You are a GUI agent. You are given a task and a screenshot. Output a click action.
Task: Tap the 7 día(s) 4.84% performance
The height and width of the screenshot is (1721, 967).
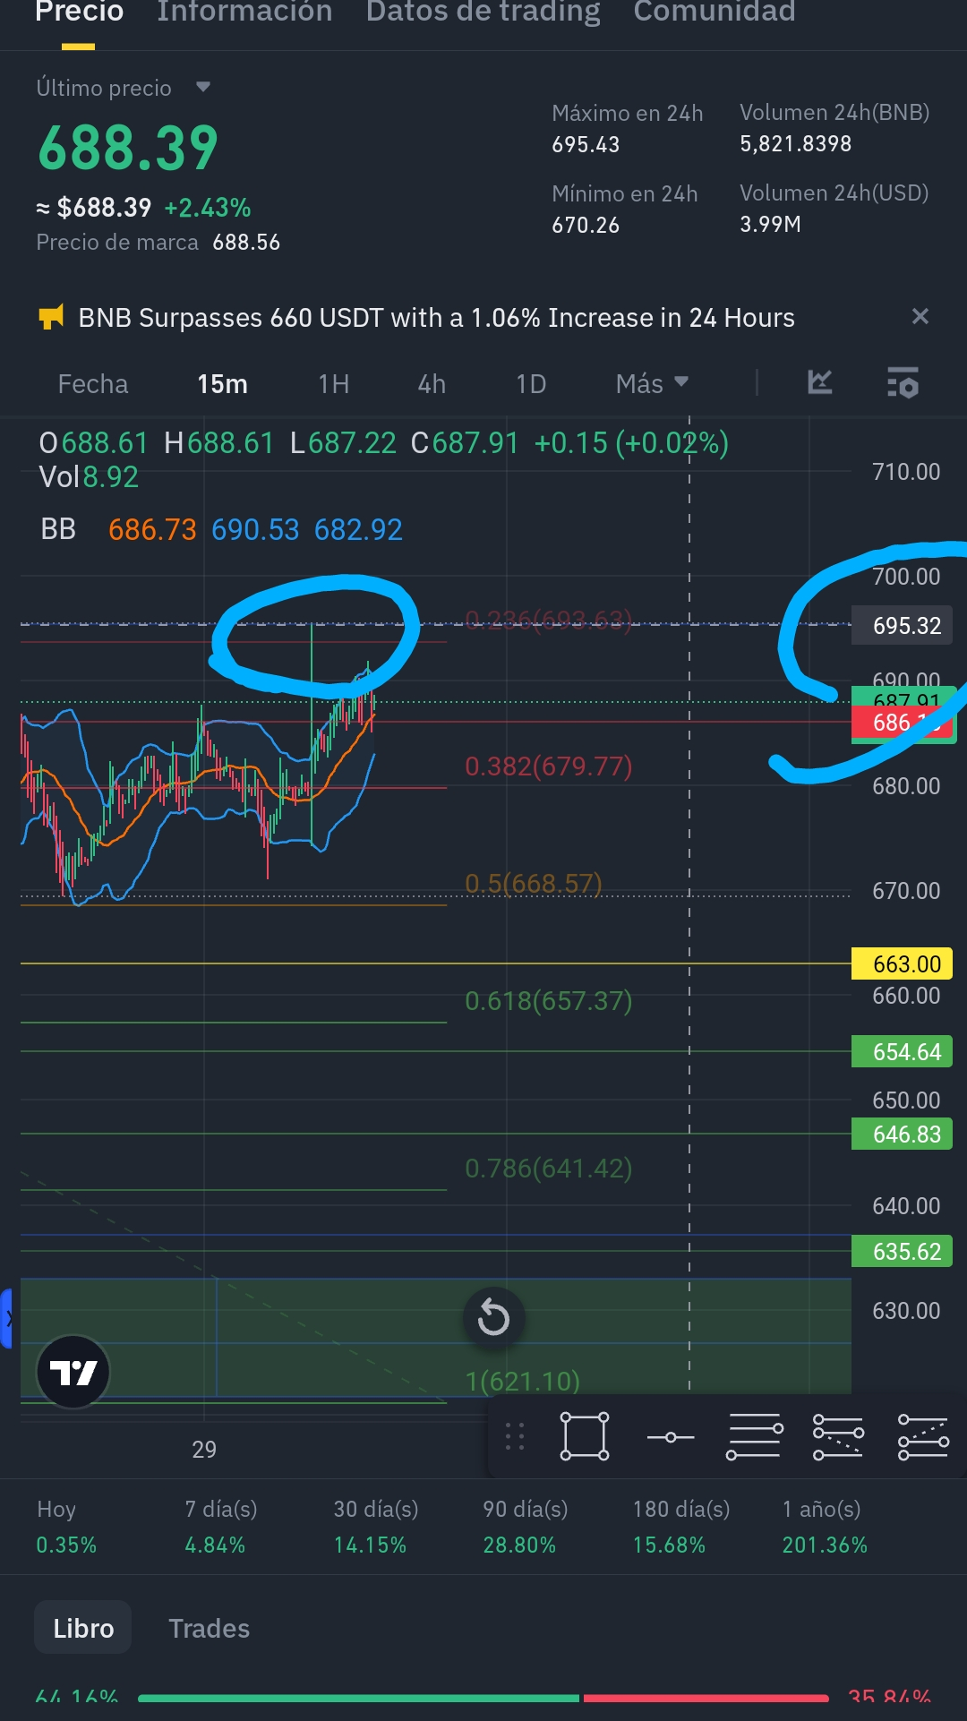[221, 1527]
